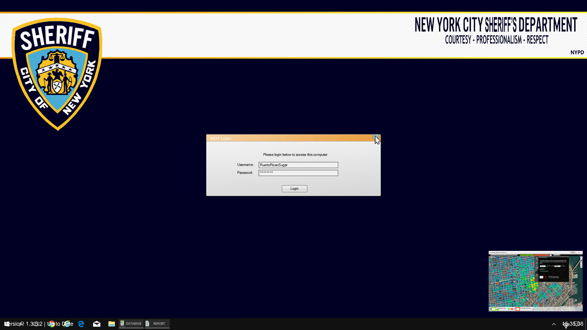
Task: Switch to the DATABASE taskbar item
Action: pyautogui.click(x=131, y=324)
